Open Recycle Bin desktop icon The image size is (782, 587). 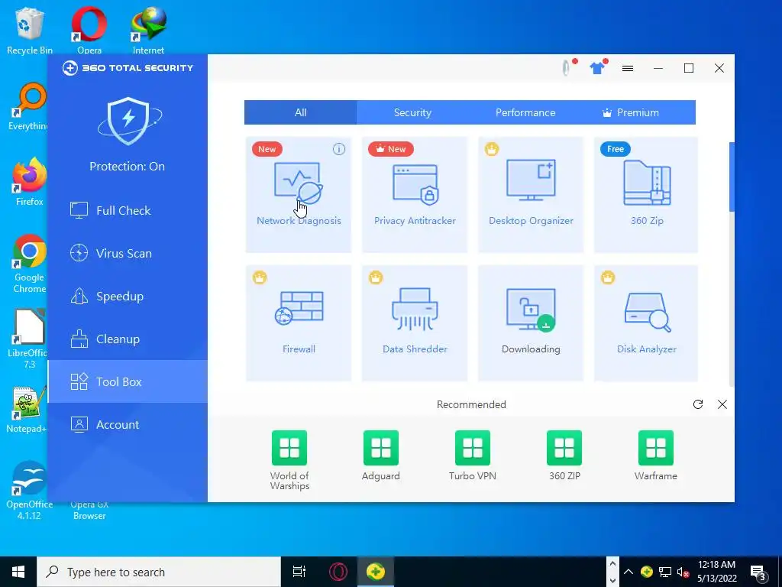[x=30, y=31]
